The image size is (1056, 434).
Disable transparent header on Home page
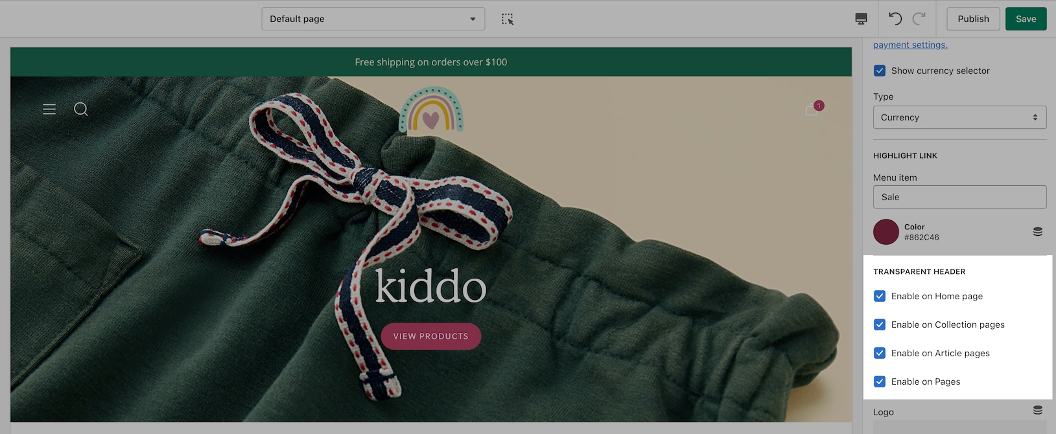880,296
